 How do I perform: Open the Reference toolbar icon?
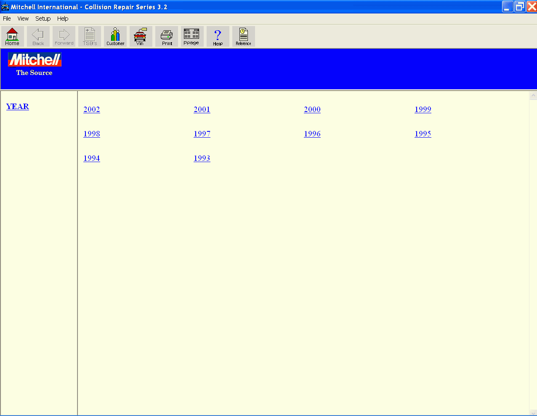[243, 37]
